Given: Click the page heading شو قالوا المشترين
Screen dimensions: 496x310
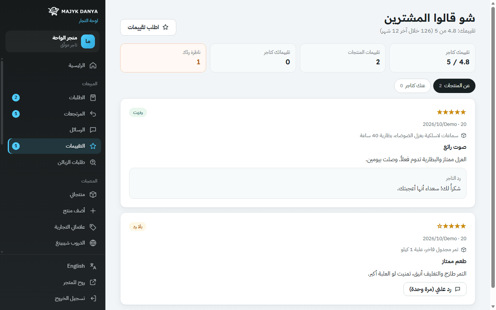Looking at the screenshot, I should point(430,18).
